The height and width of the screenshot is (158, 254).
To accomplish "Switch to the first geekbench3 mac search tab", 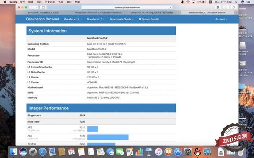I will coord(43,13).
